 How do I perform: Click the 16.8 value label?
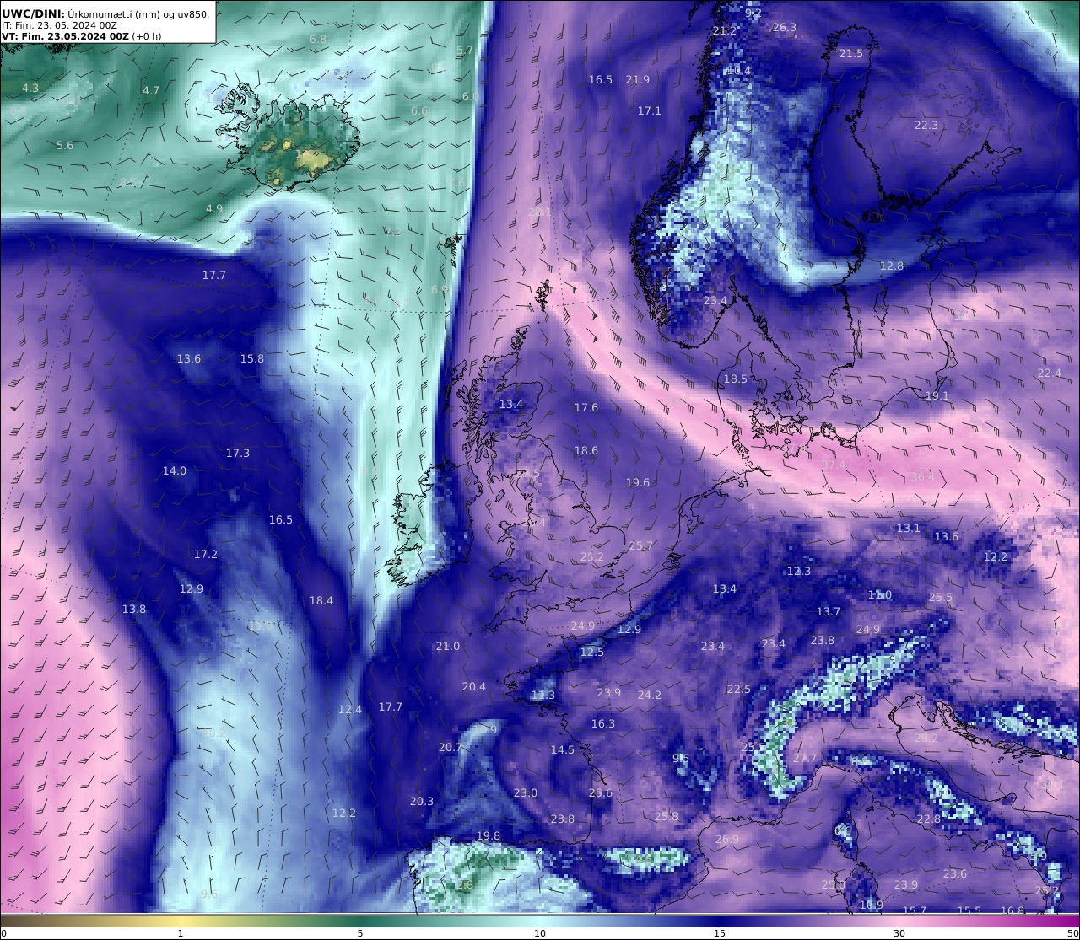click(x=1012, y=910)
